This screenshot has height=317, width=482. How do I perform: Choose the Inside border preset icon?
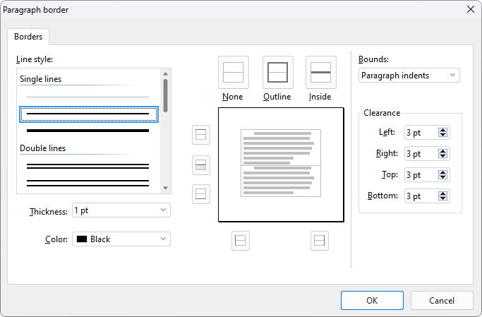pyautogui.click(x=321, y=72)
